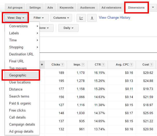
Task: Expand the Conversions submenu
Action: pyautogui.click(x=22, y=26)
